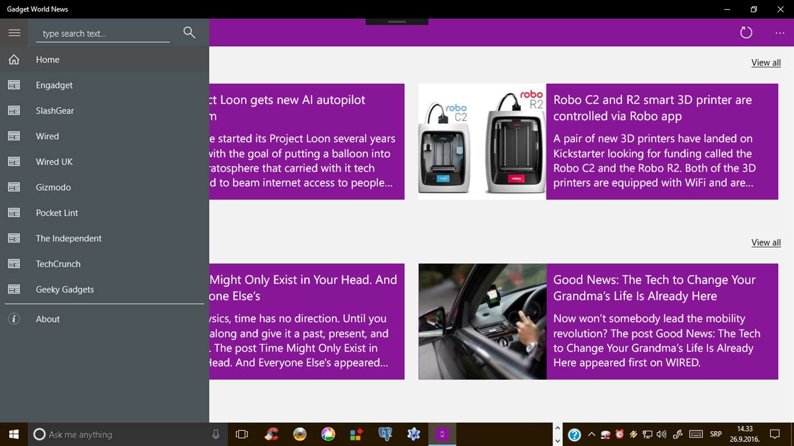Screen dimensions: 794x446
Task: Click the news icon beside The Independent
Action: tap(14, 238)
